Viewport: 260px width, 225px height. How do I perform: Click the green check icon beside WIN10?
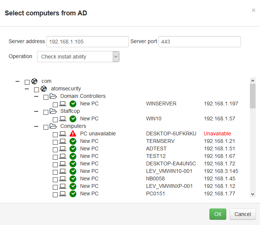click(73, 119)
